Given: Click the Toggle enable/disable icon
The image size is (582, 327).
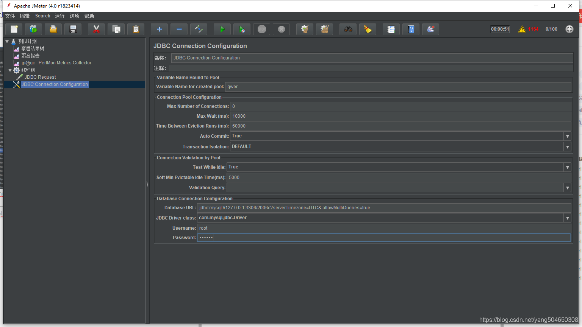Looking at the screenshot, I should [199, 29].
